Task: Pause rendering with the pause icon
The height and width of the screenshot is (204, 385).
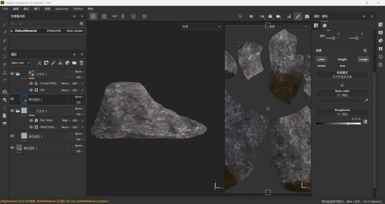Action: point(251,16)
